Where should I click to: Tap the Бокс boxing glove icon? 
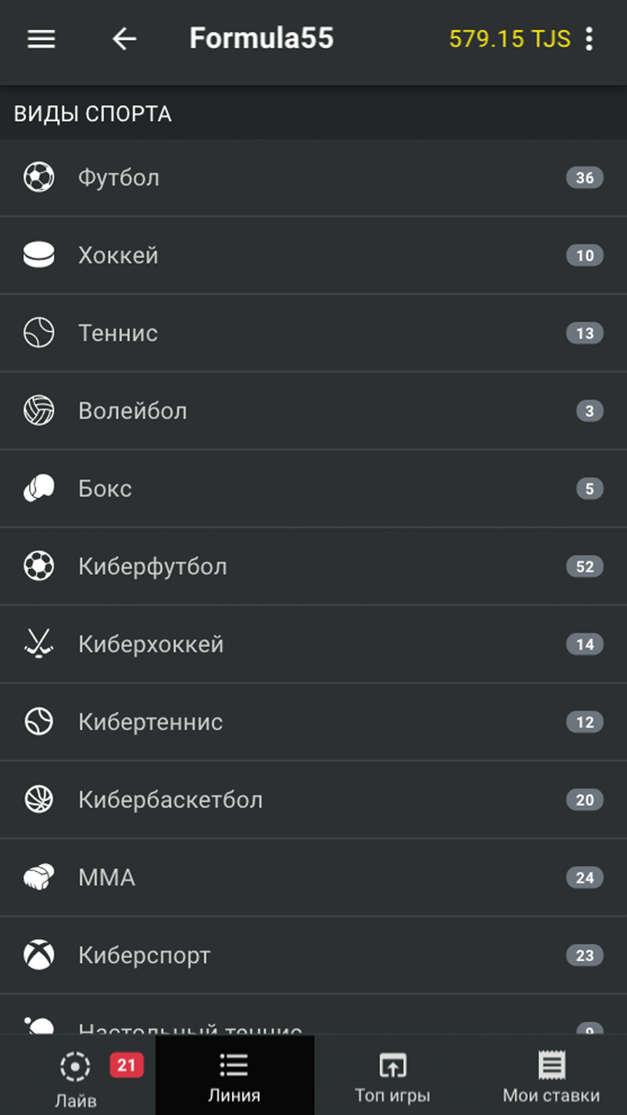pos(39,489)
